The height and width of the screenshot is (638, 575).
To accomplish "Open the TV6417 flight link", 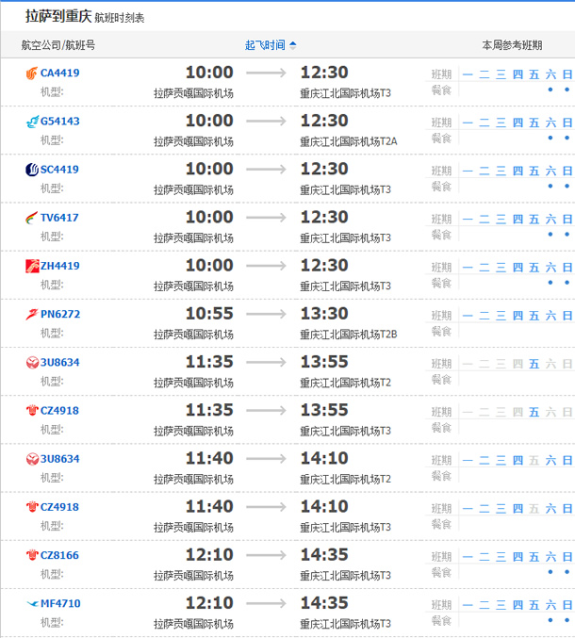I will pyautogui.click(x=59, y=218).
